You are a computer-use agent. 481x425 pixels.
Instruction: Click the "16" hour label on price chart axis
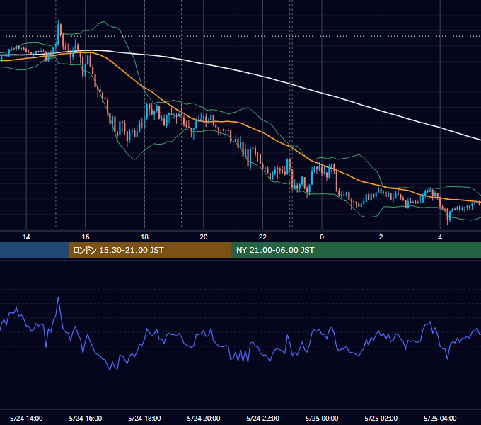tap(86, 237)
